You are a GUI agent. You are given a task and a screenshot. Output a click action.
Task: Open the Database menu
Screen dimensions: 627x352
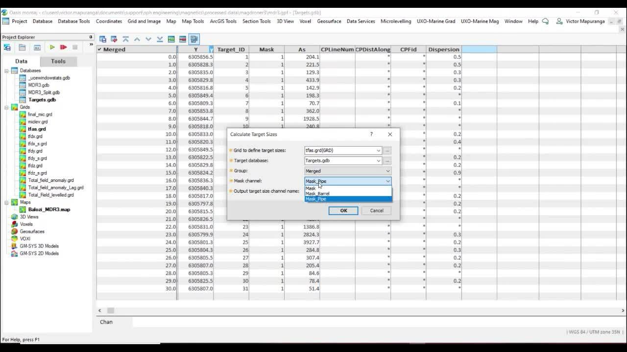[x=43, y=21]
